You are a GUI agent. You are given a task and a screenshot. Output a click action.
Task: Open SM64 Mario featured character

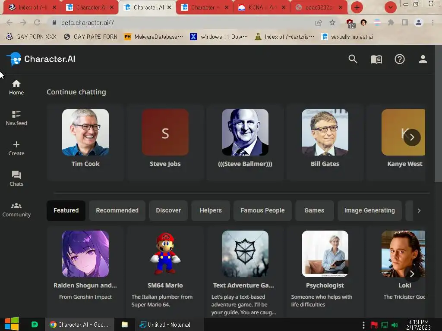click(x=165, y=272)
